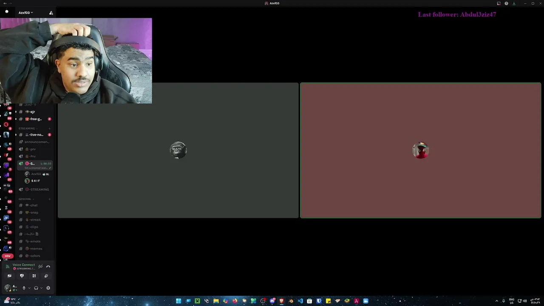The width and height of the screenshot is (544, 306).
Task: Open the Minecraft icon on the taskbar
Action: (x=197, y=301)
